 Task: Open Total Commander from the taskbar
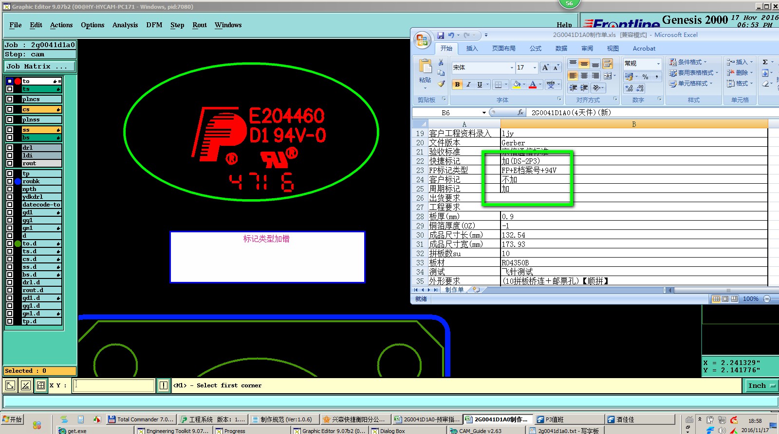(x=140, y=419)
